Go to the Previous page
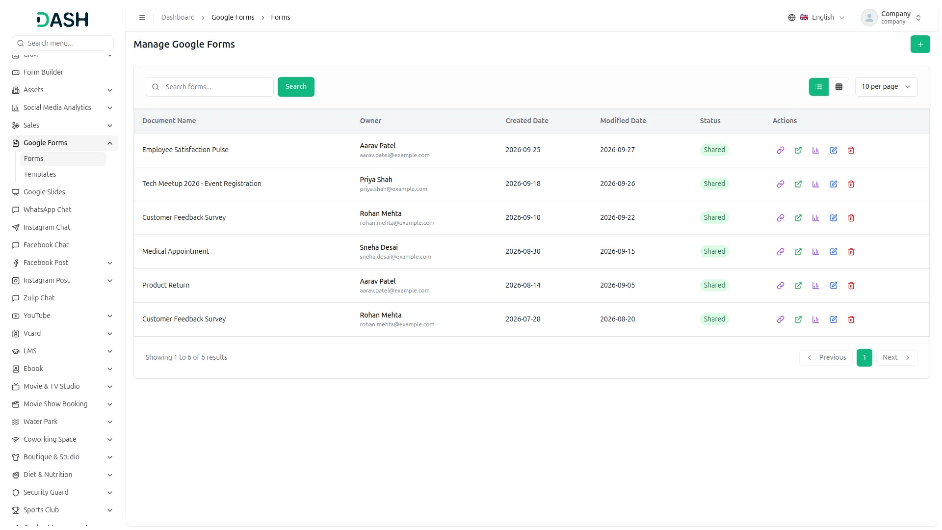 coord(826,358)
